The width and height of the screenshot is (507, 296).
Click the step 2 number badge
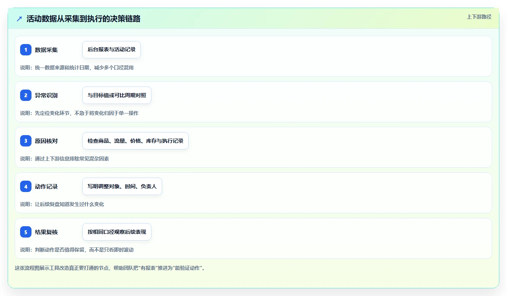pos(26,95)
